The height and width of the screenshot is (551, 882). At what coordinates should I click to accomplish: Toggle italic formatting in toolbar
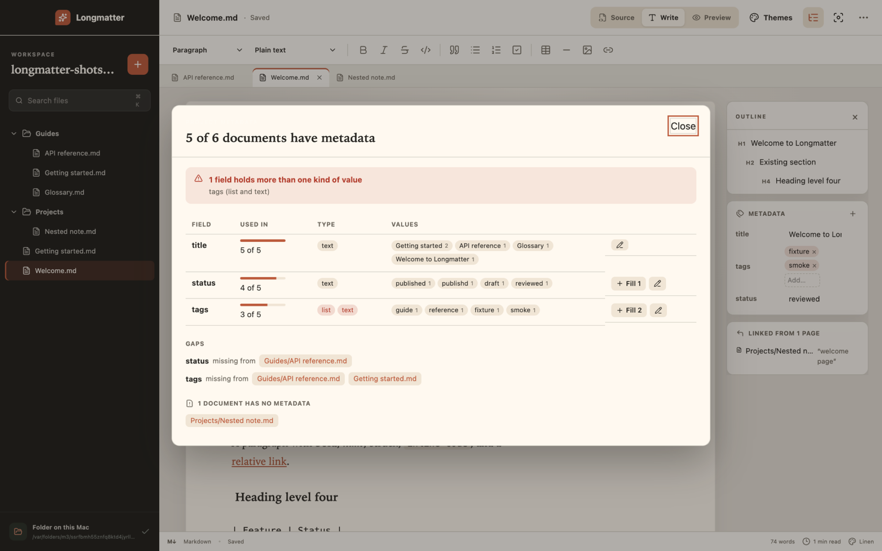(x=384, y=50)
